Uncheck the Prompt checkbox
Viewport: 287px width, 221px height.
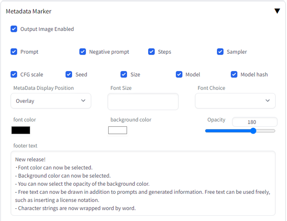(x=14, y=52)
